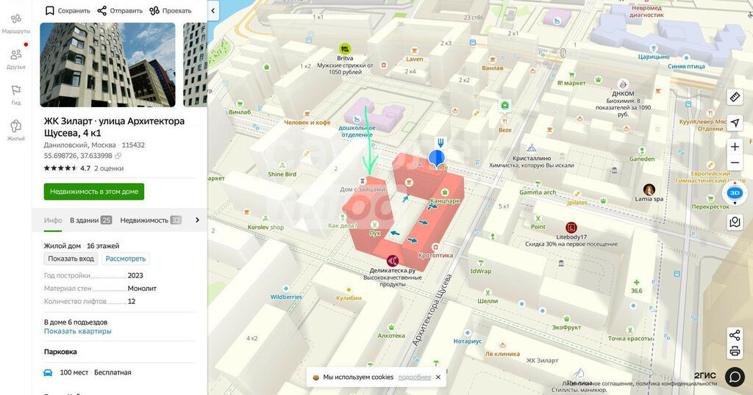Open the main building photo
753x395 pixels.
(x=107, y=65)
